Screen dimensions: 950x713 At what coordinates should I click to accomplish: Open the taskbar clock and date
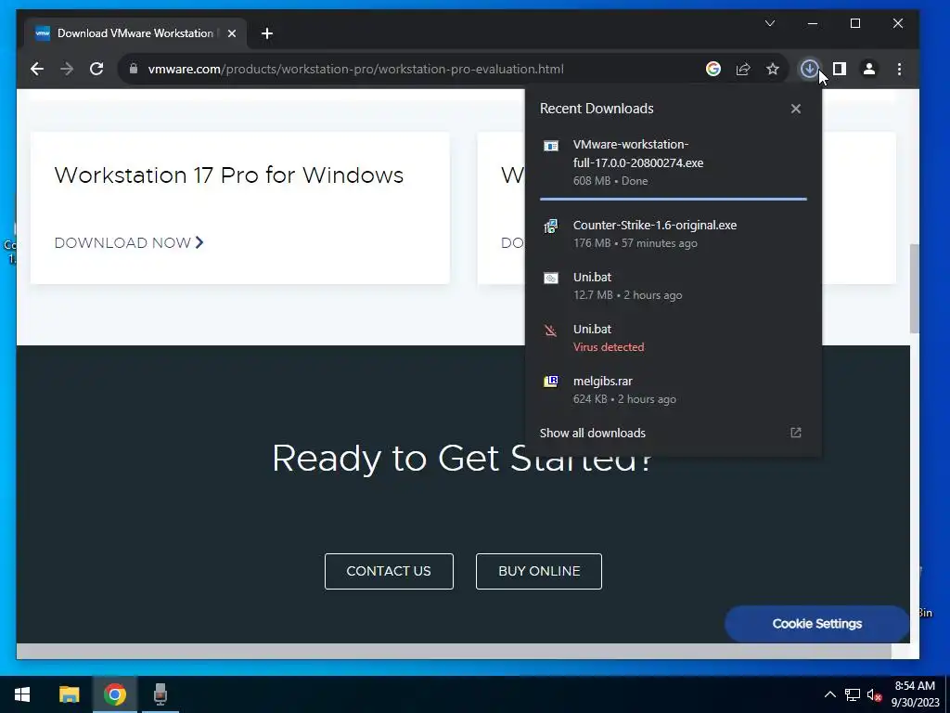[x=915, y=694]
